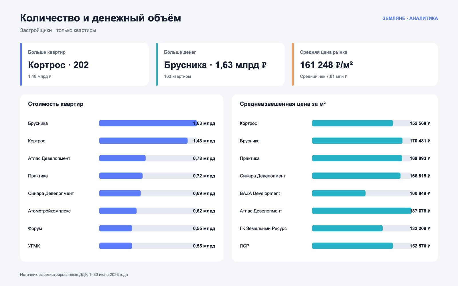The image size is (458, 286).
Task: Click the Атлас Девелопмент label in Стоимость квартир
Action: point(49,158)
